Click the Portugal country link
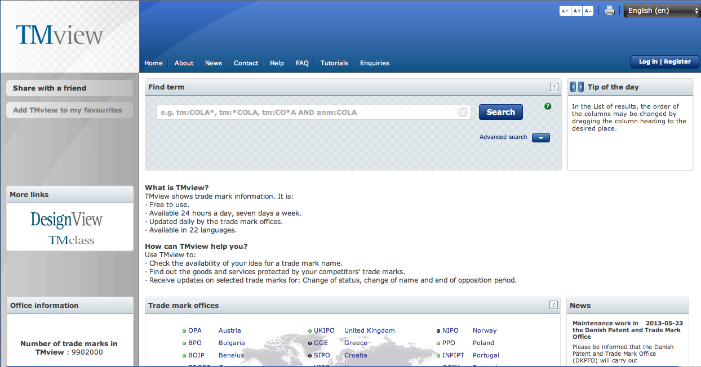The width and height of the screenshot is (701, 367). tap(486, 355)
